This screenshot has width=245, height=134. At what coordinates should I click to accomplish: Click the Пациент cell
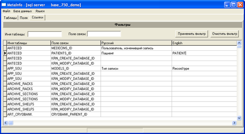(136, 53)
